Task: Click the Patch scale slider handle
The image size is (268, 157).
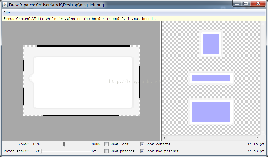Action: click(41, 151)
